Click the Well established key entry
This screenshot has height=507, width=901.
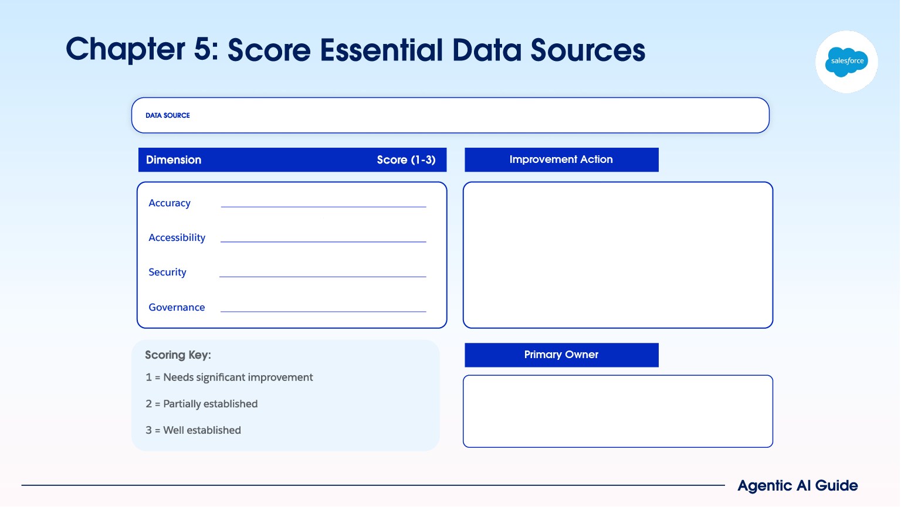[194, 430]
